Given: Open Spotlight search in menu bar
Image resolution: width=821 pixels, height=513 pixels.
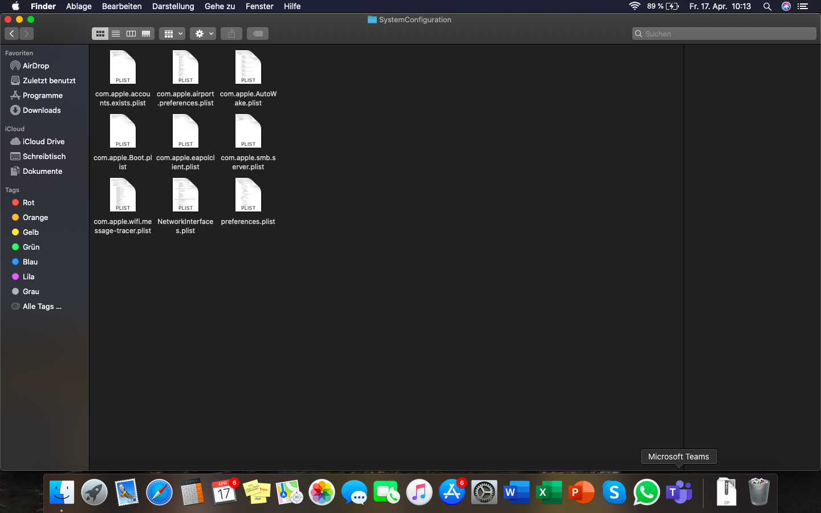Looking at the screenshot, I should tap(767, 6).
